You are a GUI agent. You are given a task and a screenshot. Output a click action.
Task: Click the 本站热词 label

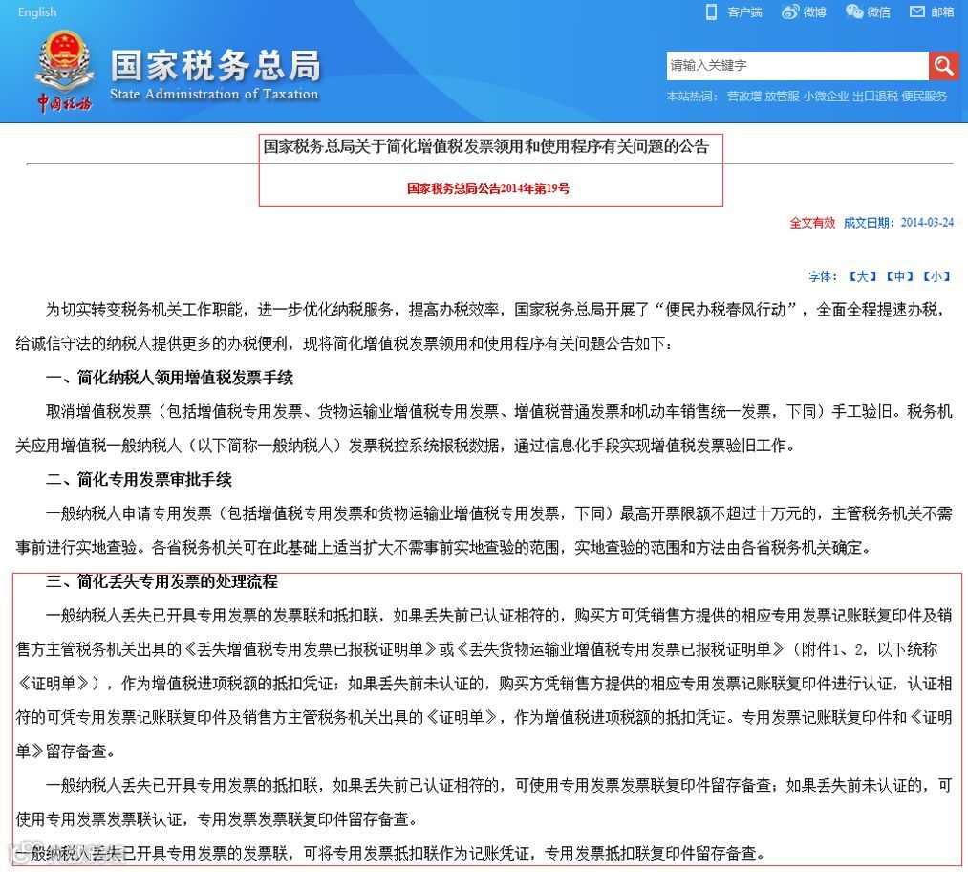pyautogui.click(x=692, y=97)
